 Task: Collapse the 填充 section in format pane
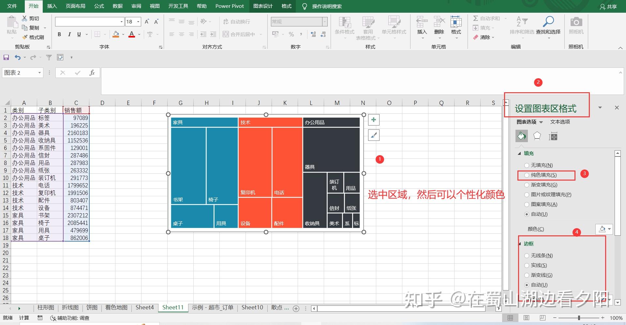click(520, 153)
